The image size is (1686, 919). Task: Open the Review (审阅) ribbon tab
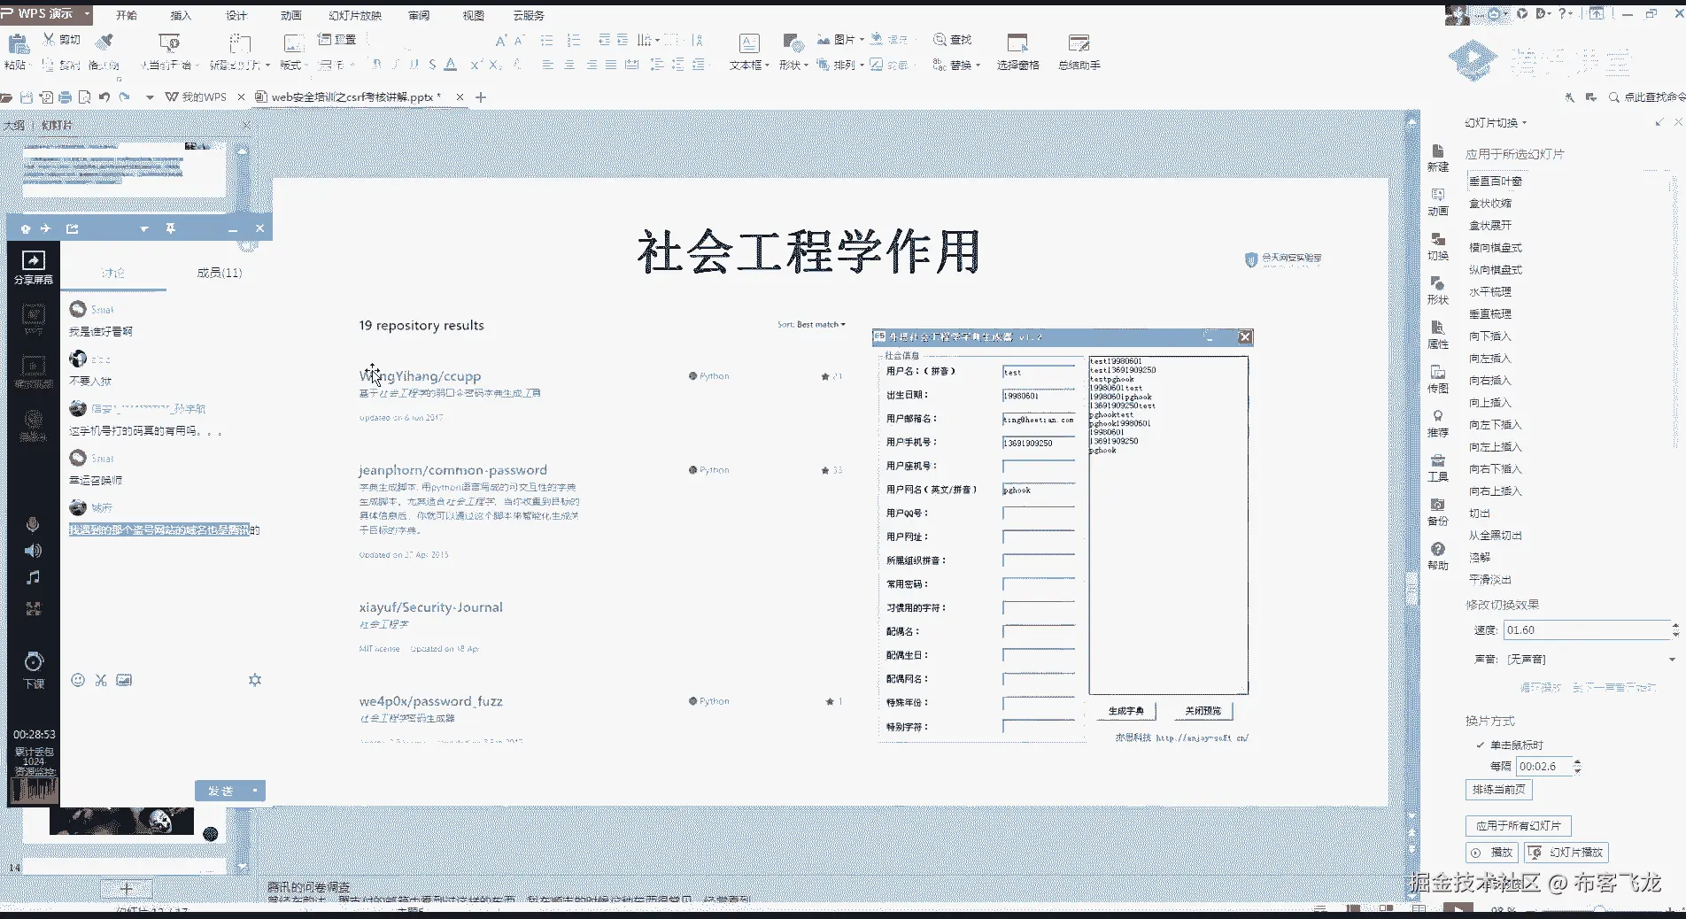419,15
